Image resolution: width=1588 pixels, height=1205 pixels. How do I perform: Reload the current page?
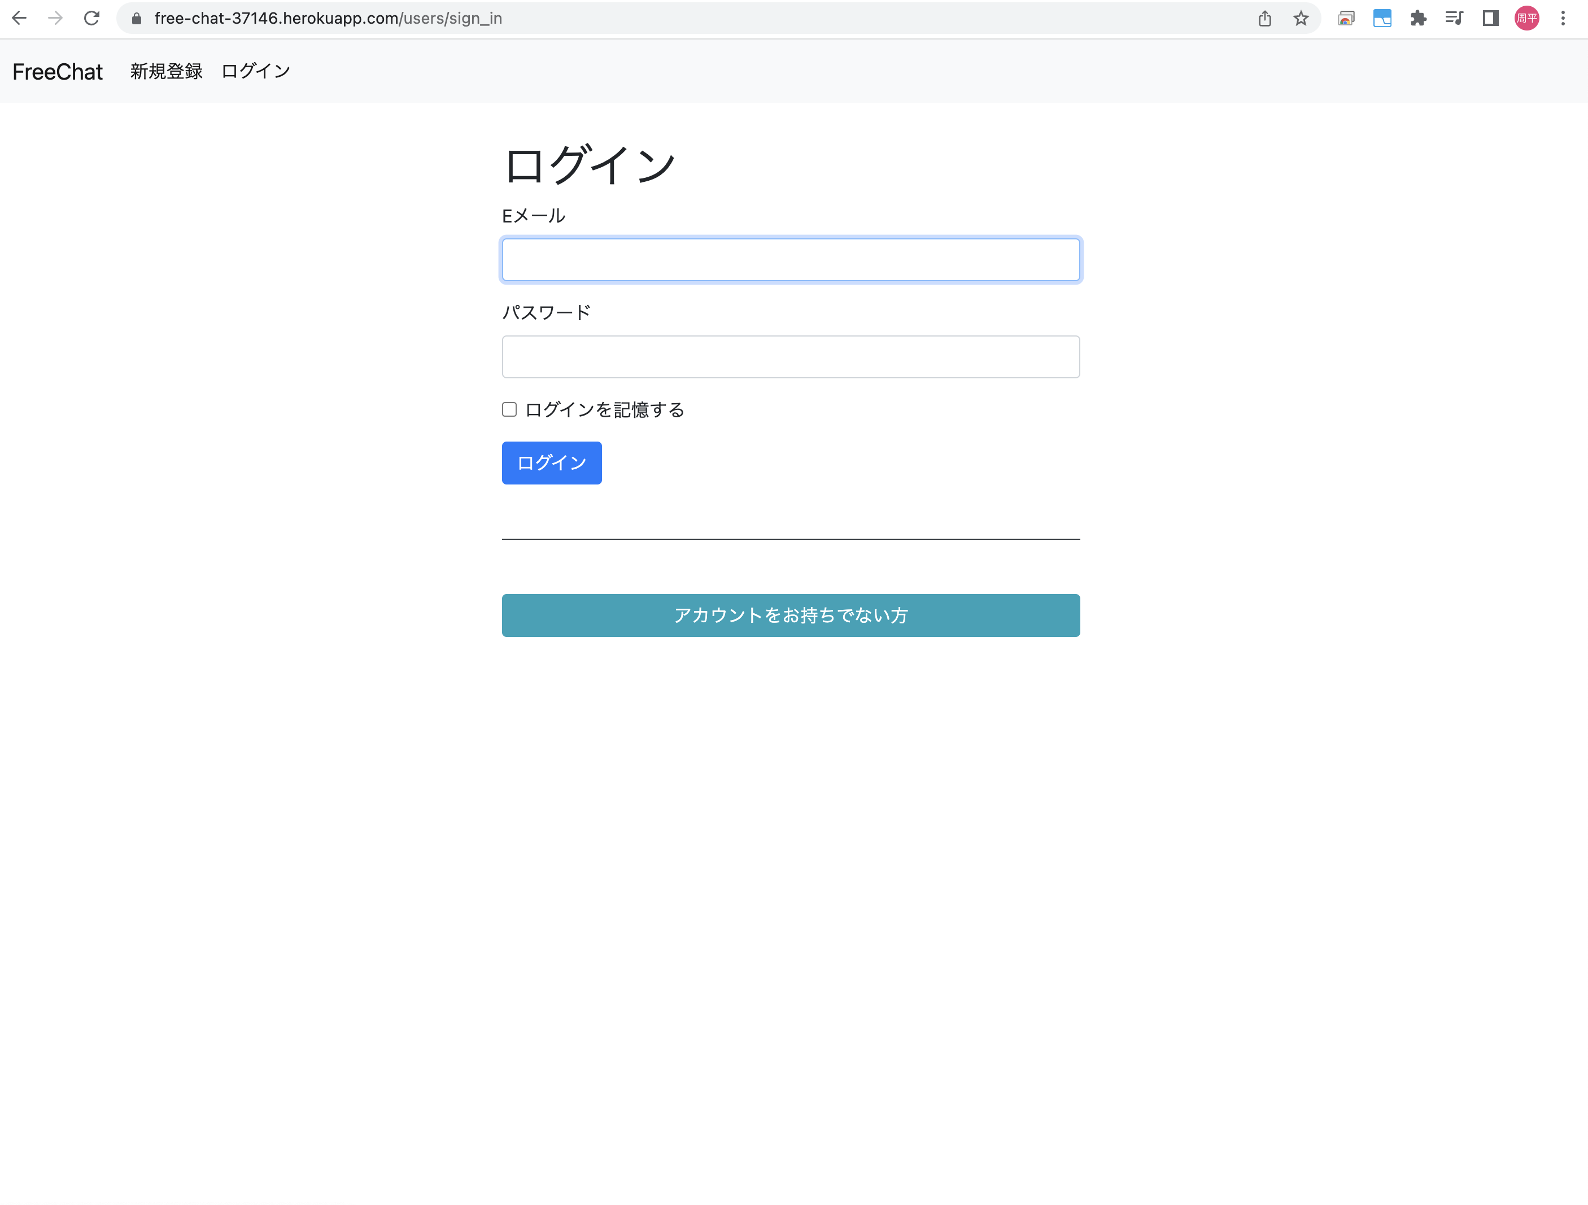point(93,18)
